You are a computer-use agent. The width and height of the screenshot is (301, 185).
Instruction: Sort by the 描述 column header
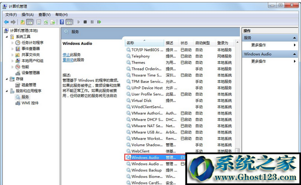click(x=172, y=43)
